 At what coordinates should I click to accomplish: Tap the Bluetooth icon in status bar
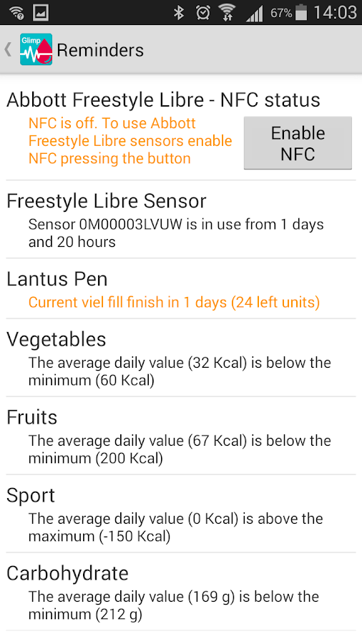(x=179, y=13)
